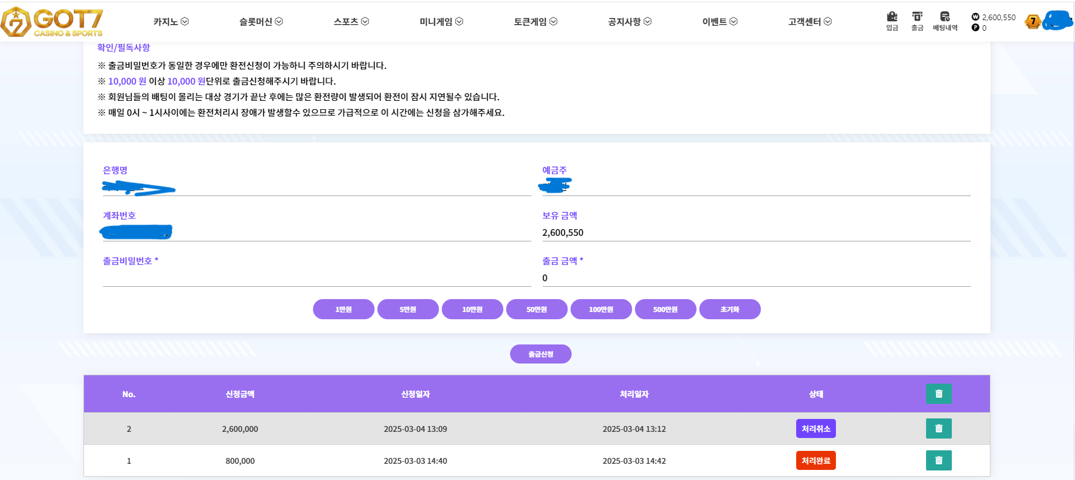This screenshot has height=480, width=1075.
Task: Open the 입금 deposit wallet icon
Action: tap(892, 21)
